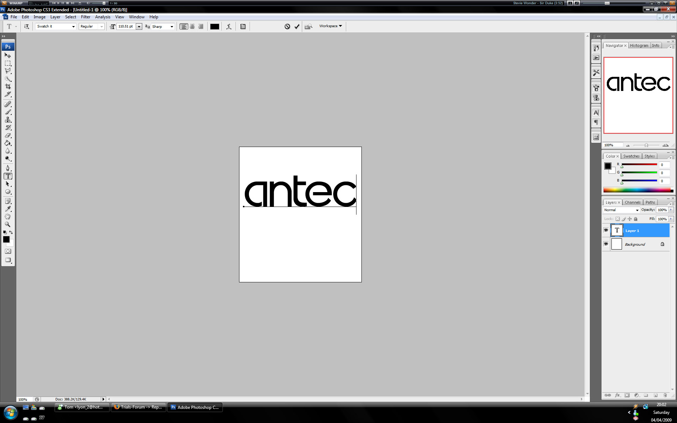Select the Rectangular Marquee tool
The image size is (677, 423).
point(8,63)
